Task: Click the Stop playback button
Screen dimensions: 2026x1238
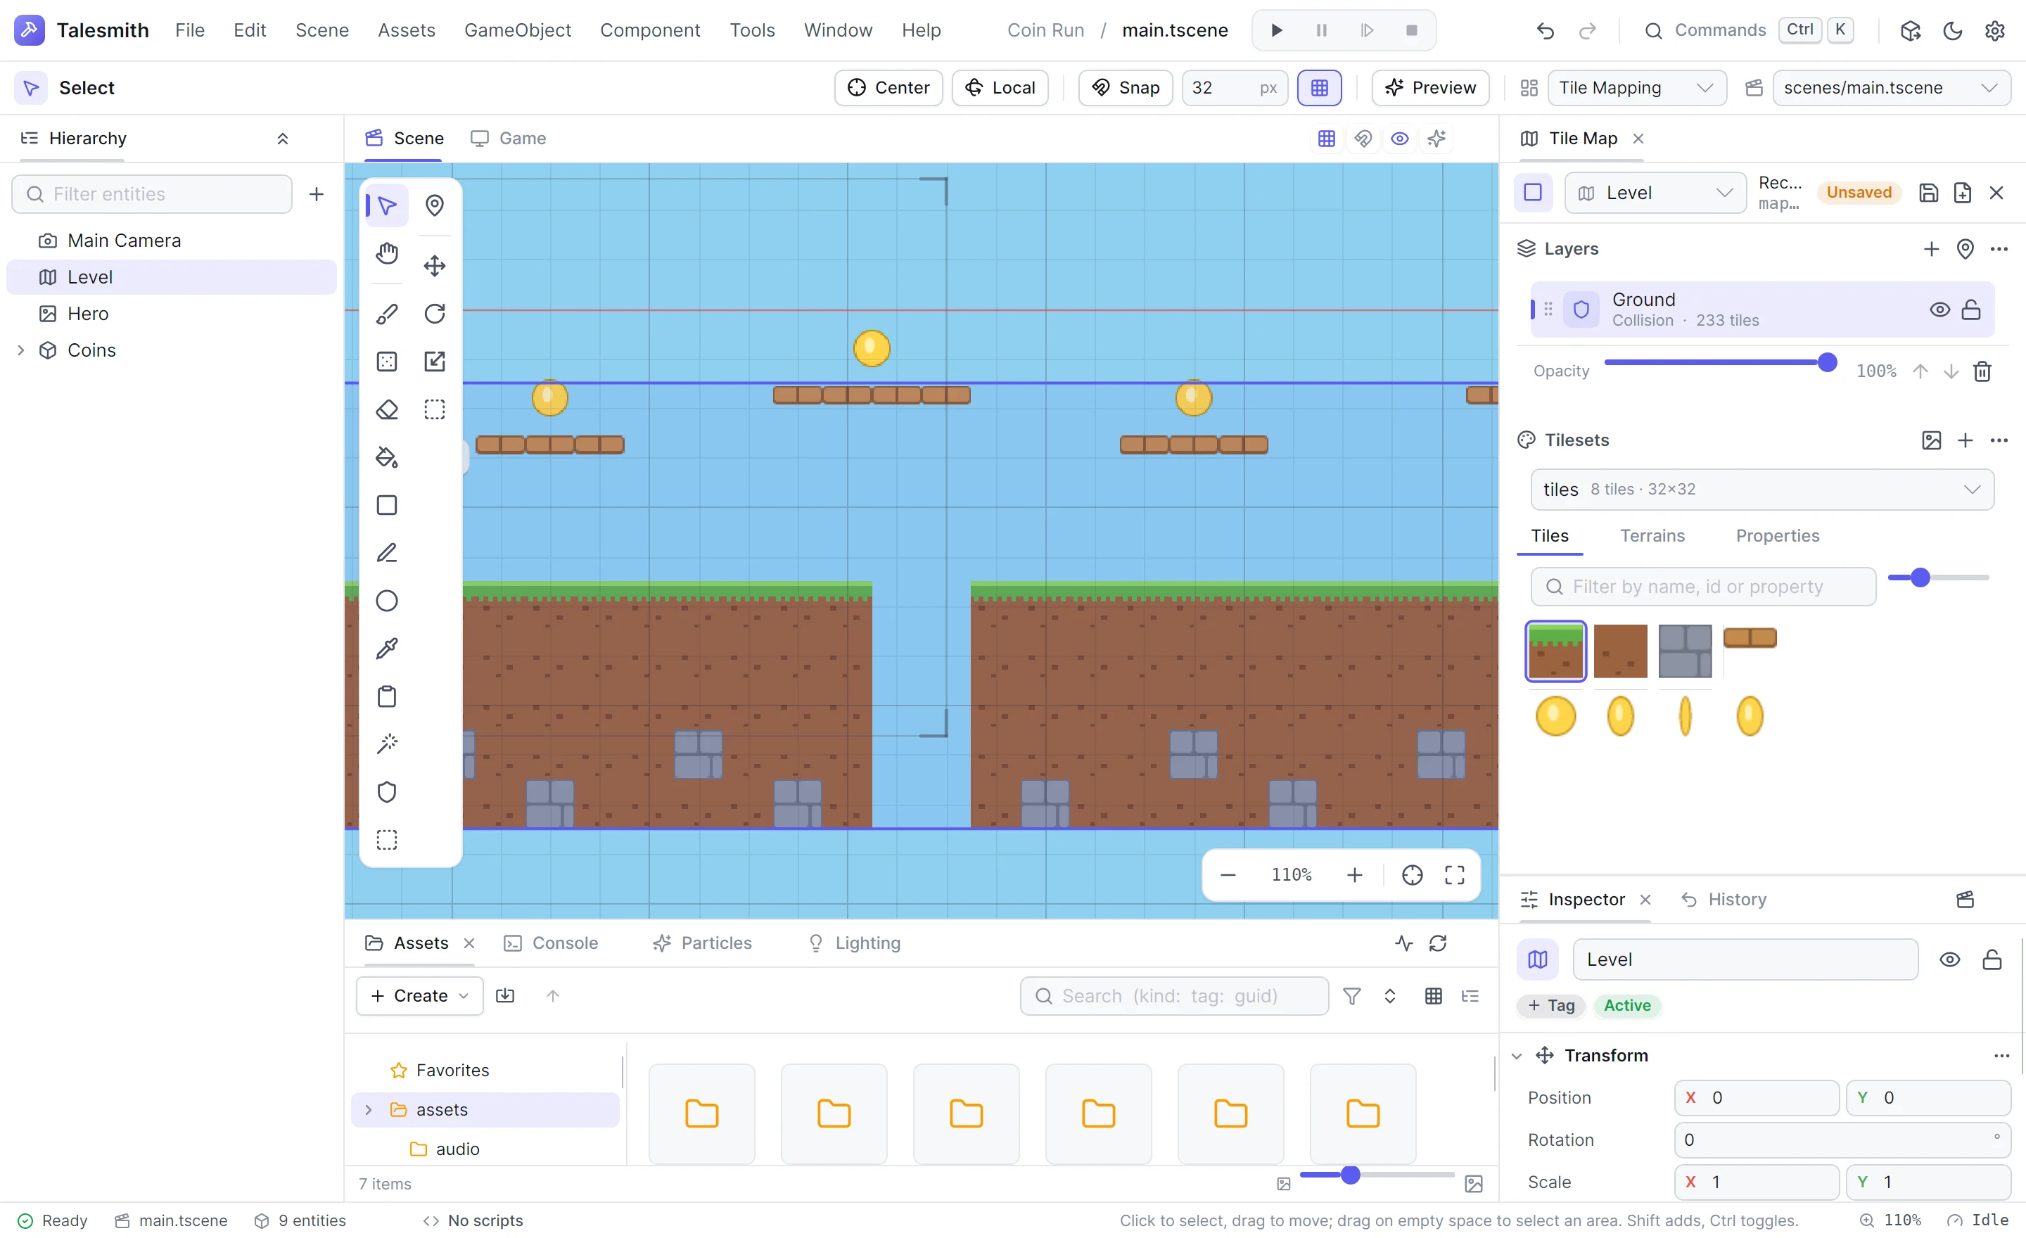Action: (1411, 30)
